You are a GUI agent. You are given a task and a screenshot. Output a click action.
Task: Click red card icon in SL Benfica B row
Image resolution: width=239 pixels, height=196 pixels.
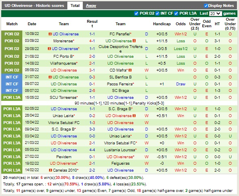(x=50, y=77)
